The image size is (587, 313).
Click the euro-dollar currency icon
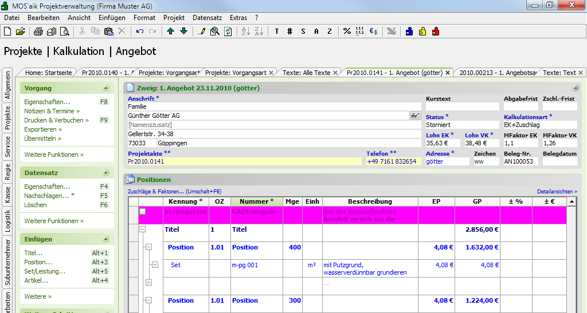point(373,31)
